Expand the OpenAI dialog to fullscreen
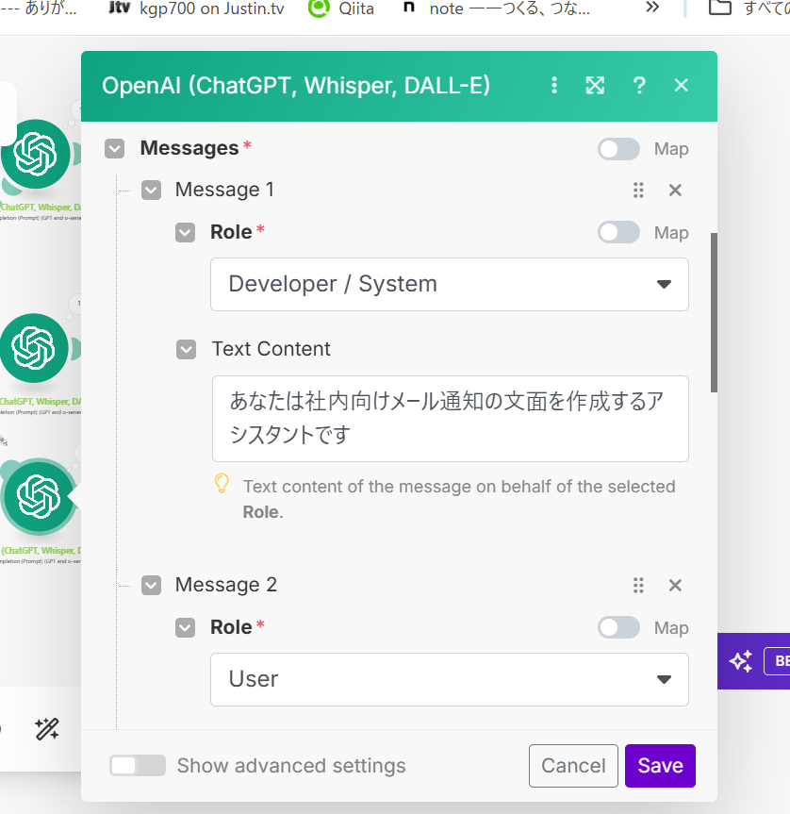This screenshot has height=814, width=790. point(595,85)
